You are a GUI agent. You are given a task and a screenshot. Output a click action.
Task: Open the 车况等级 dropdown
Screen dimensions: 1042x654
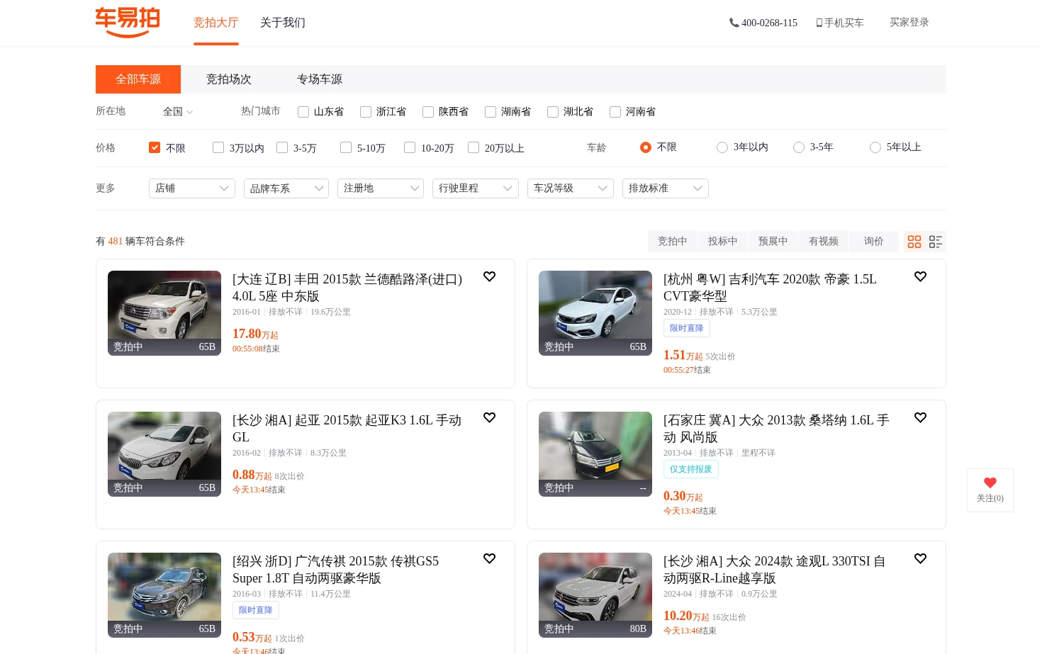(x=571, y=188)
